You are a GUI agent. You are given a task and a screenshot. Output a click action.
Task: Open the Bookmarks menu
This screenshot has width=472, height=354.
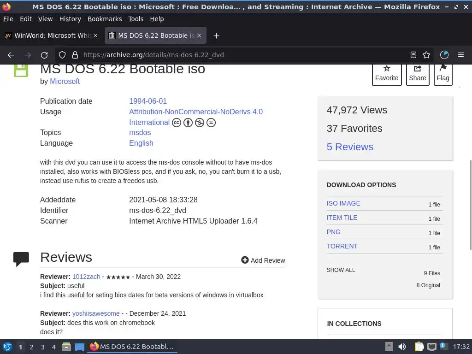(105, 19)
